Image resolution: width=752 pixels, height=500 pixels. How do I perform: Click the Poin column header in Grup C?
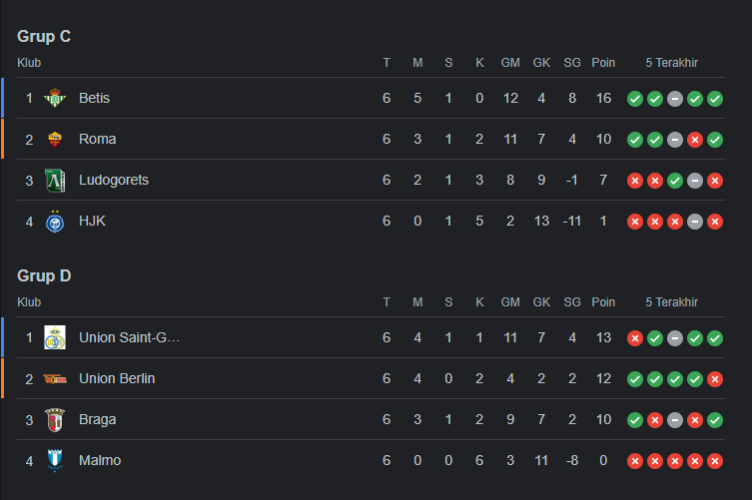point(603,63)
